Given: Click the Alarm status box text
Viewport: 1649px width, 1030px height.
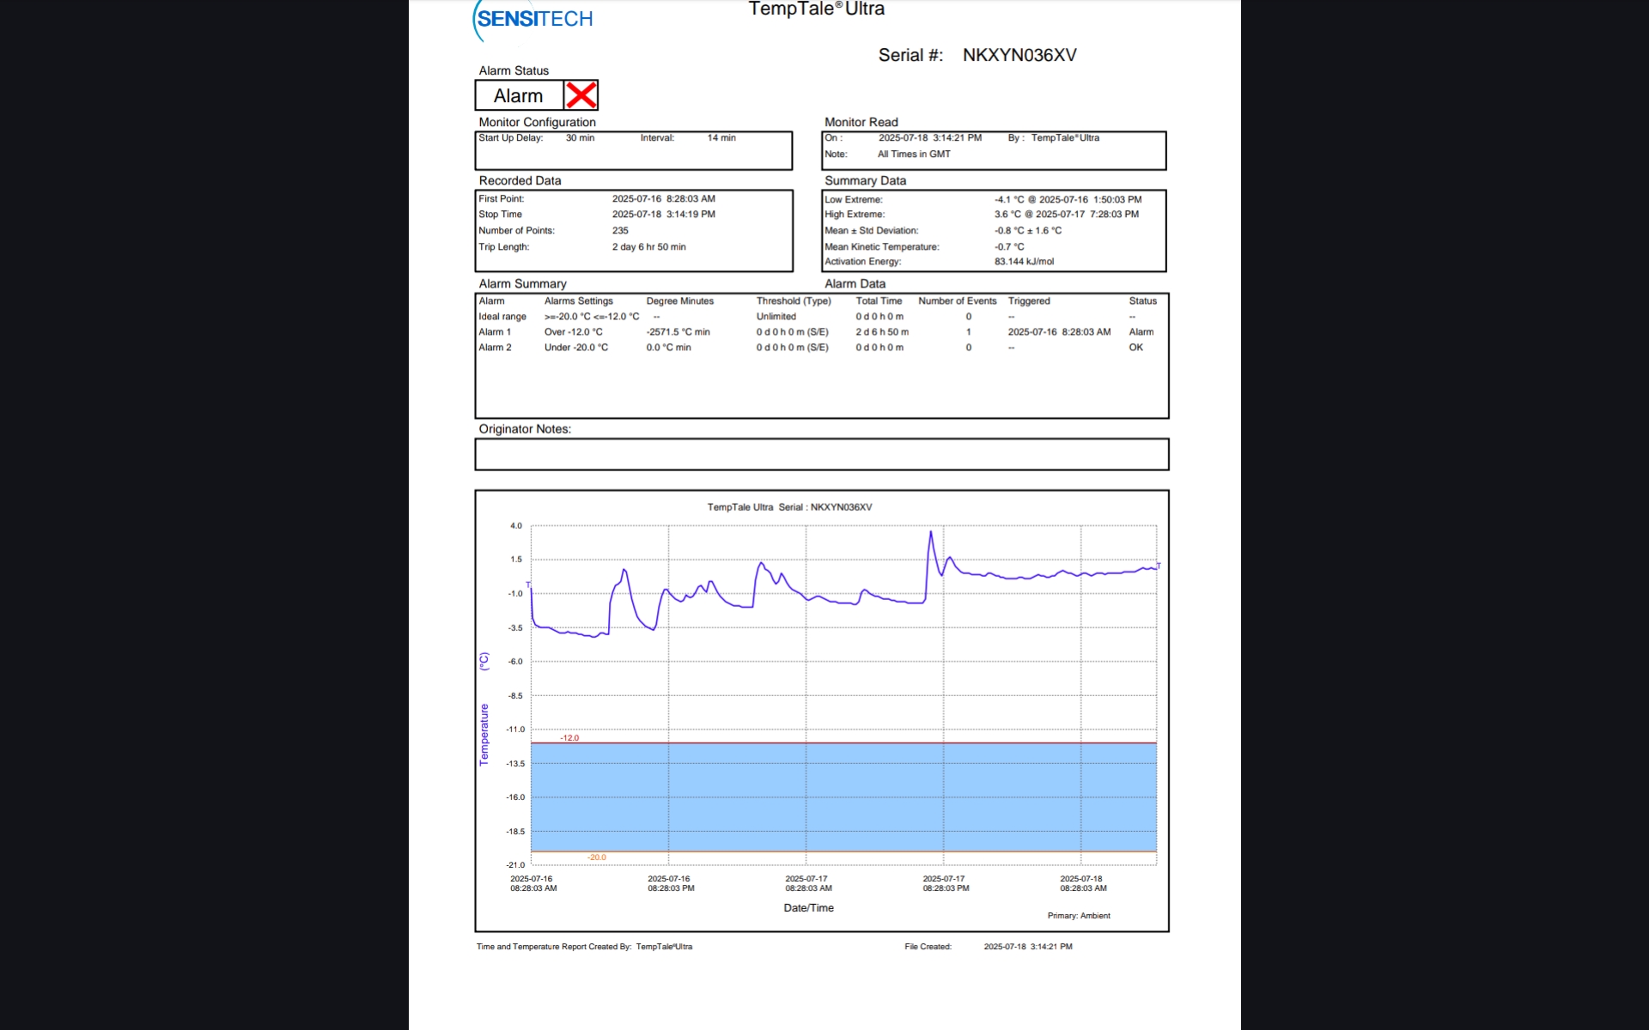Looking at the screenshot, I should pos(518,96).
